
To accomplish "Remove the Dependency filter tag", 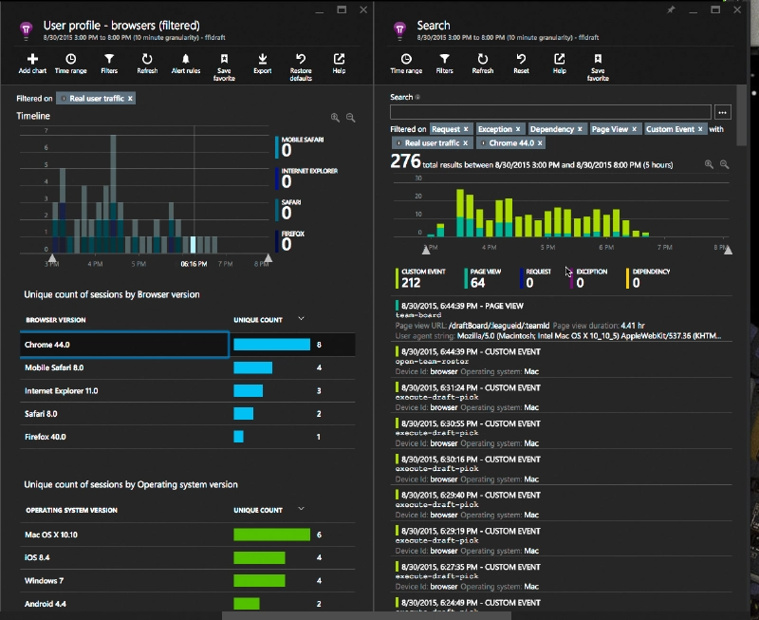I will pos(580,129).
